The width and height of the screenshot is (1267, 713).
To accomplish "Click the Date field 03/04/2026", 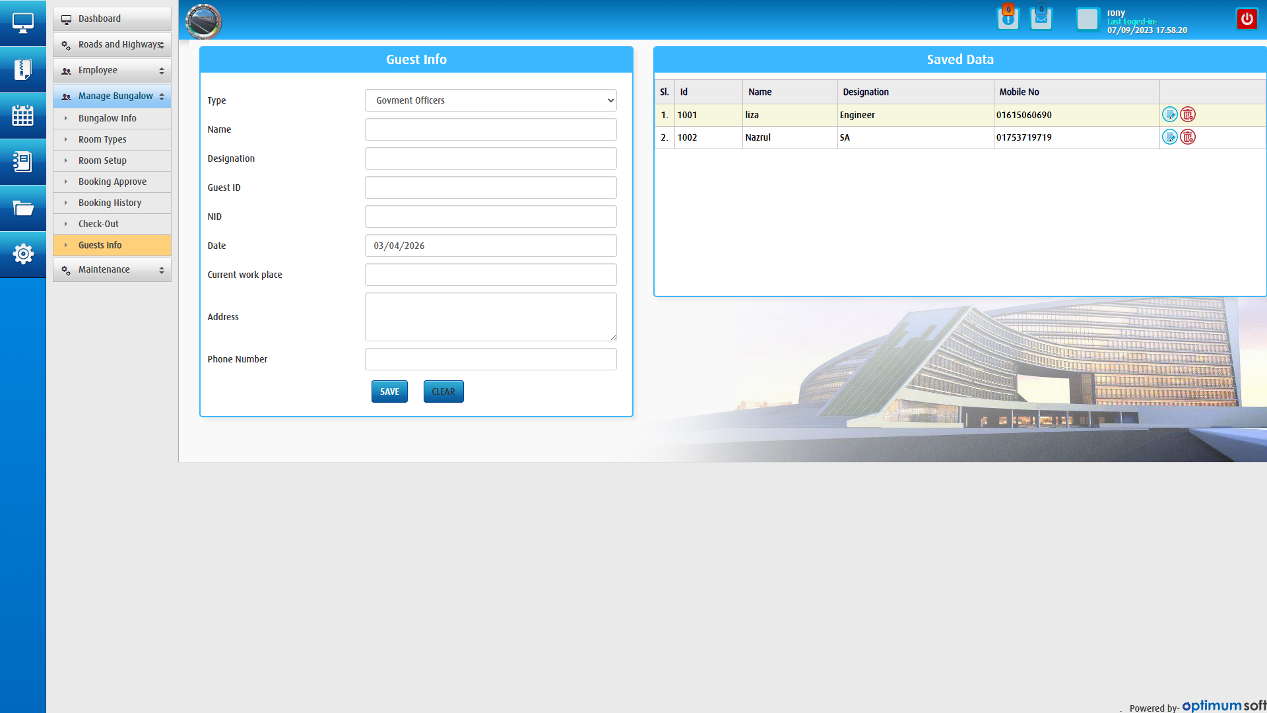I will (x=490, y=246).
